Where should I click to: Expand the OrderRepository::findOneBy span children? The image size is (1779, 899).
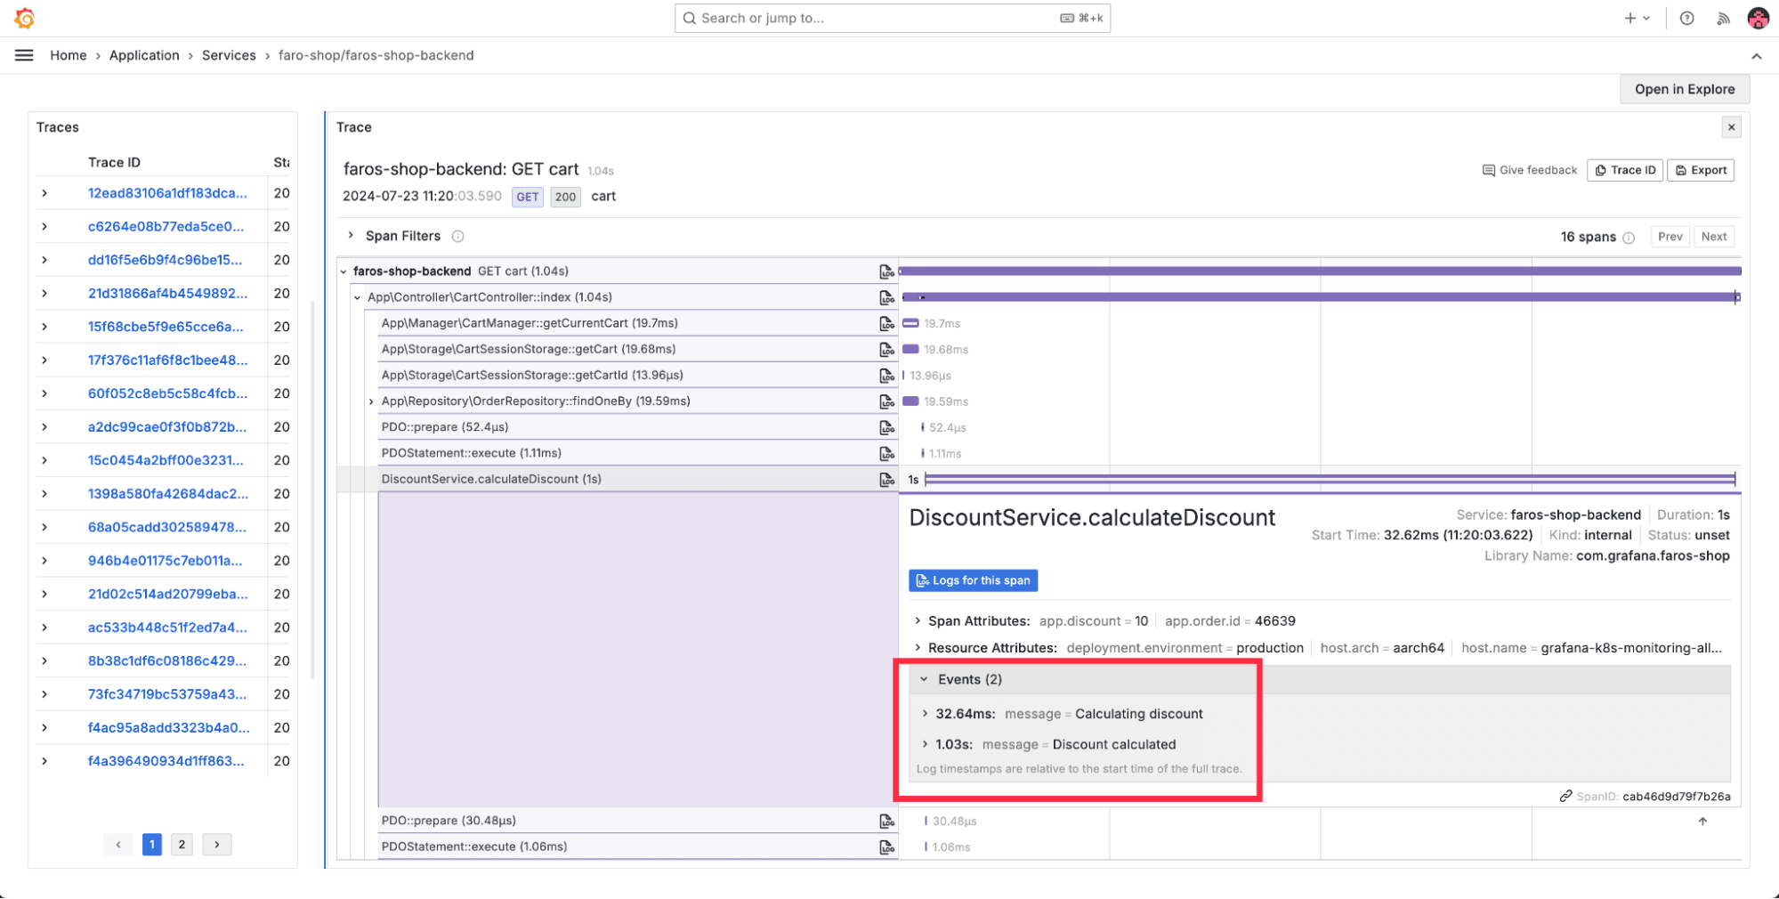pyautogui.click(x=371, y=401)
